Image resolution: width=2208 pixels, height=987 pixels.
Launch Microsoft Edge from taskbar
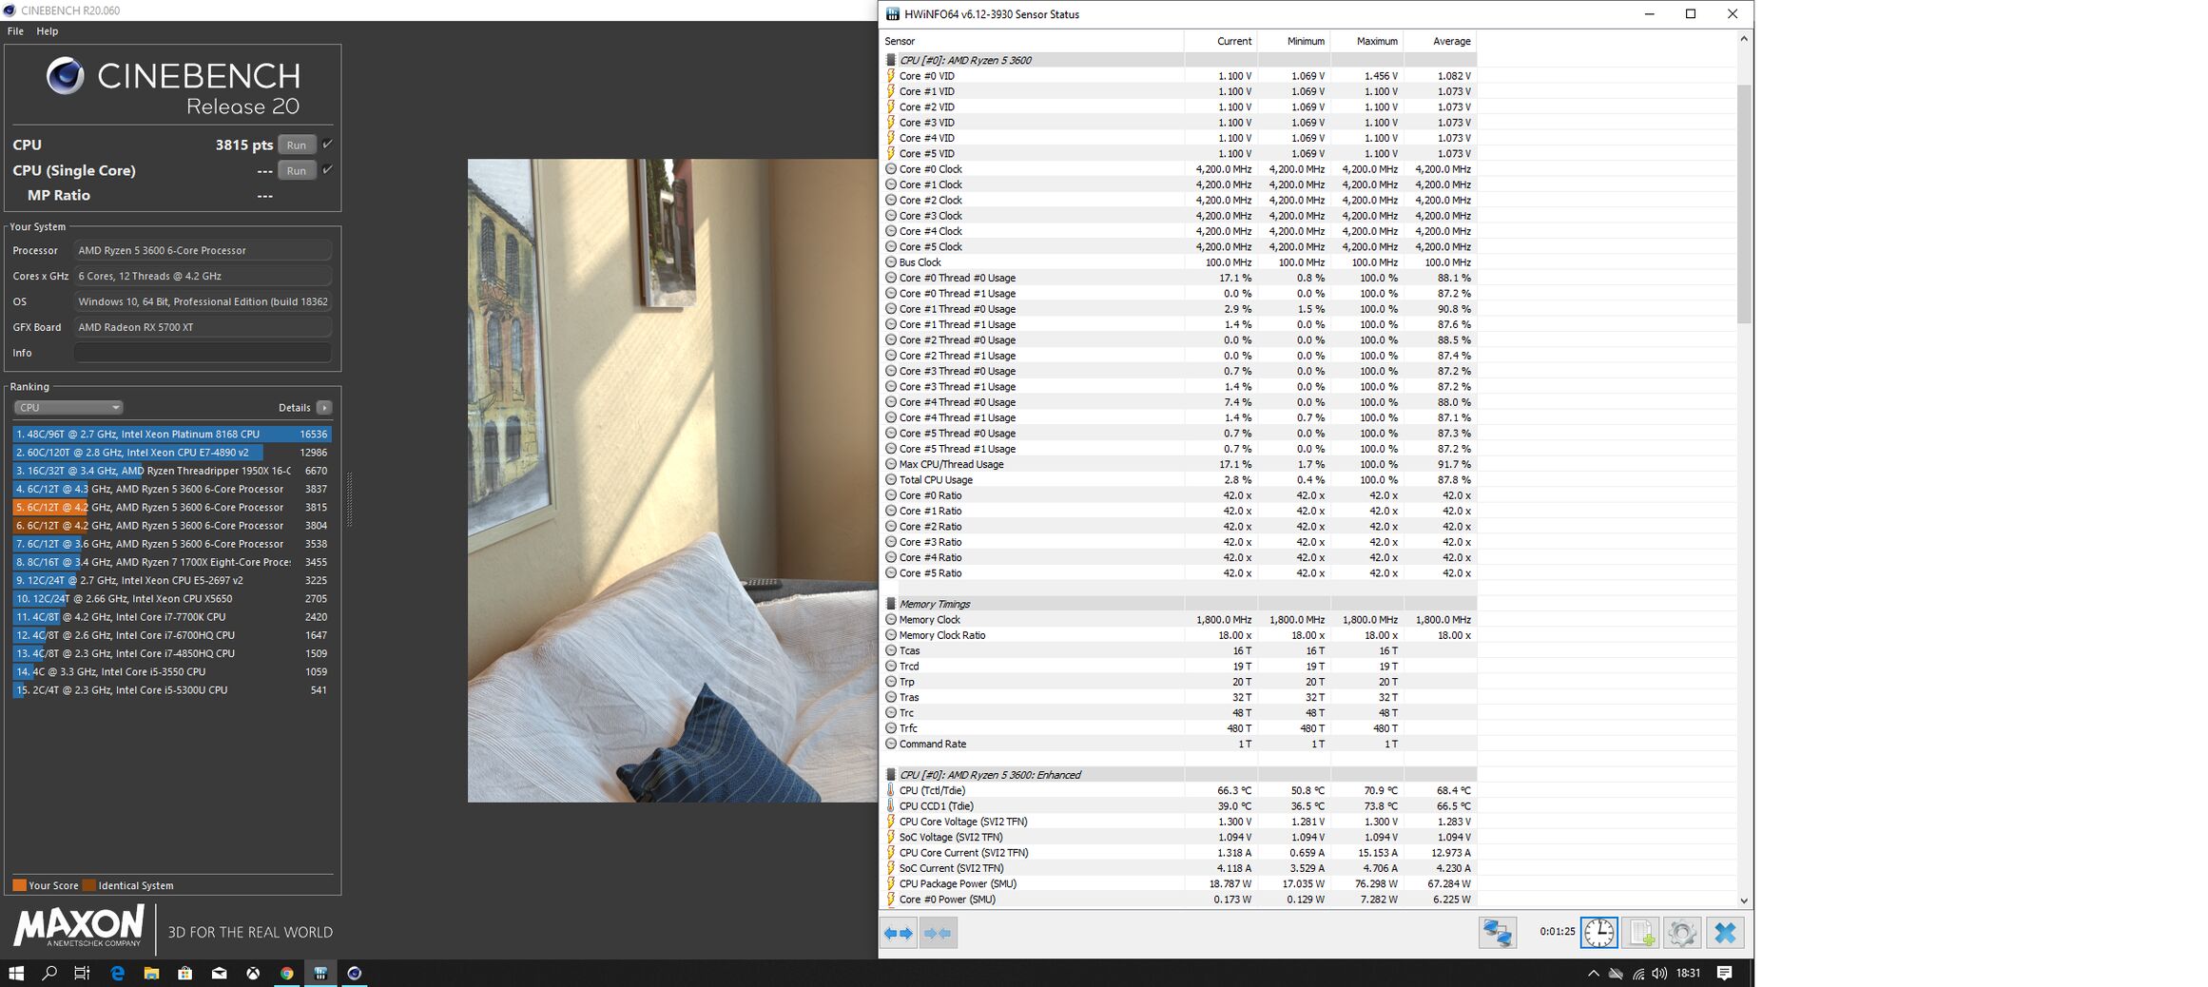pyautogui.click(x=117, y=973)
